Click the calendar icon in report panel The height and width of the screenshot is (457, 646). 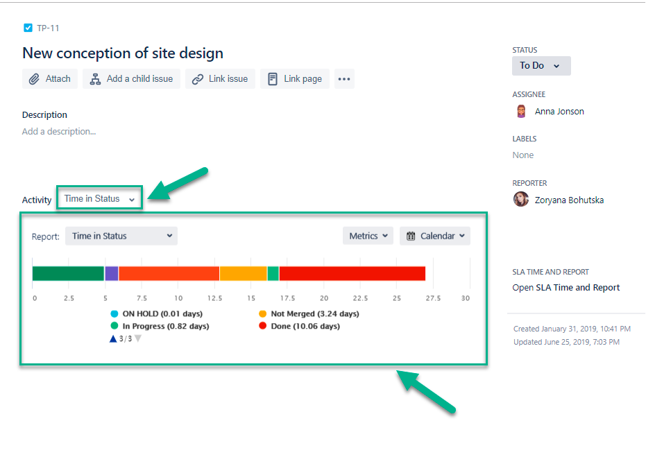pyautogui.click(x=411, y=236)
